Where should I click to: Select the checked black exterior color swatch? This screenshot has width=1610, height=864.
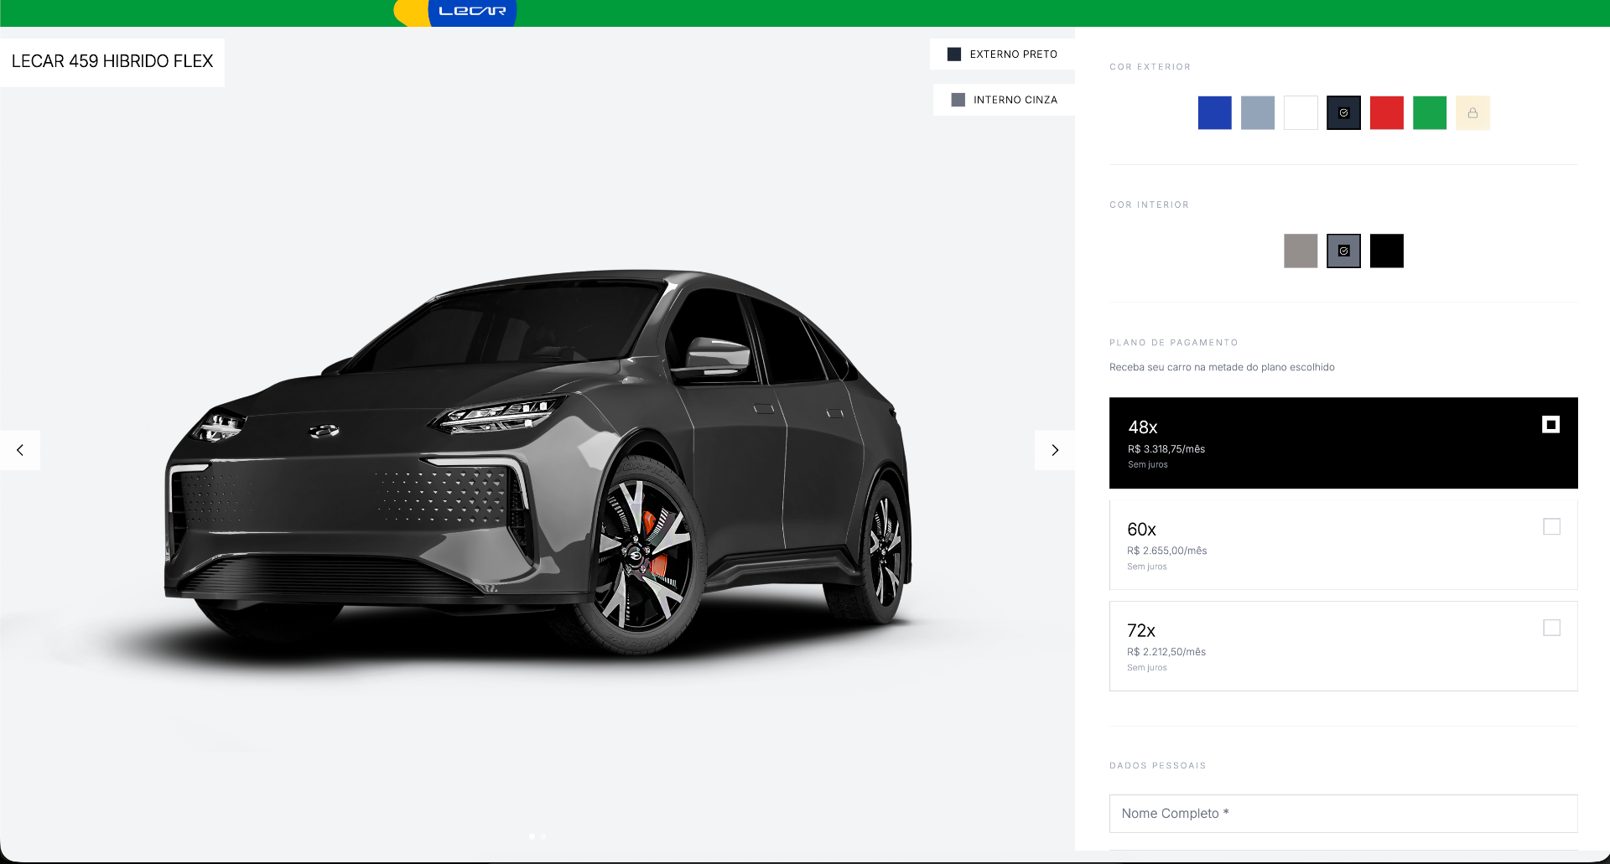[1343, 113]
